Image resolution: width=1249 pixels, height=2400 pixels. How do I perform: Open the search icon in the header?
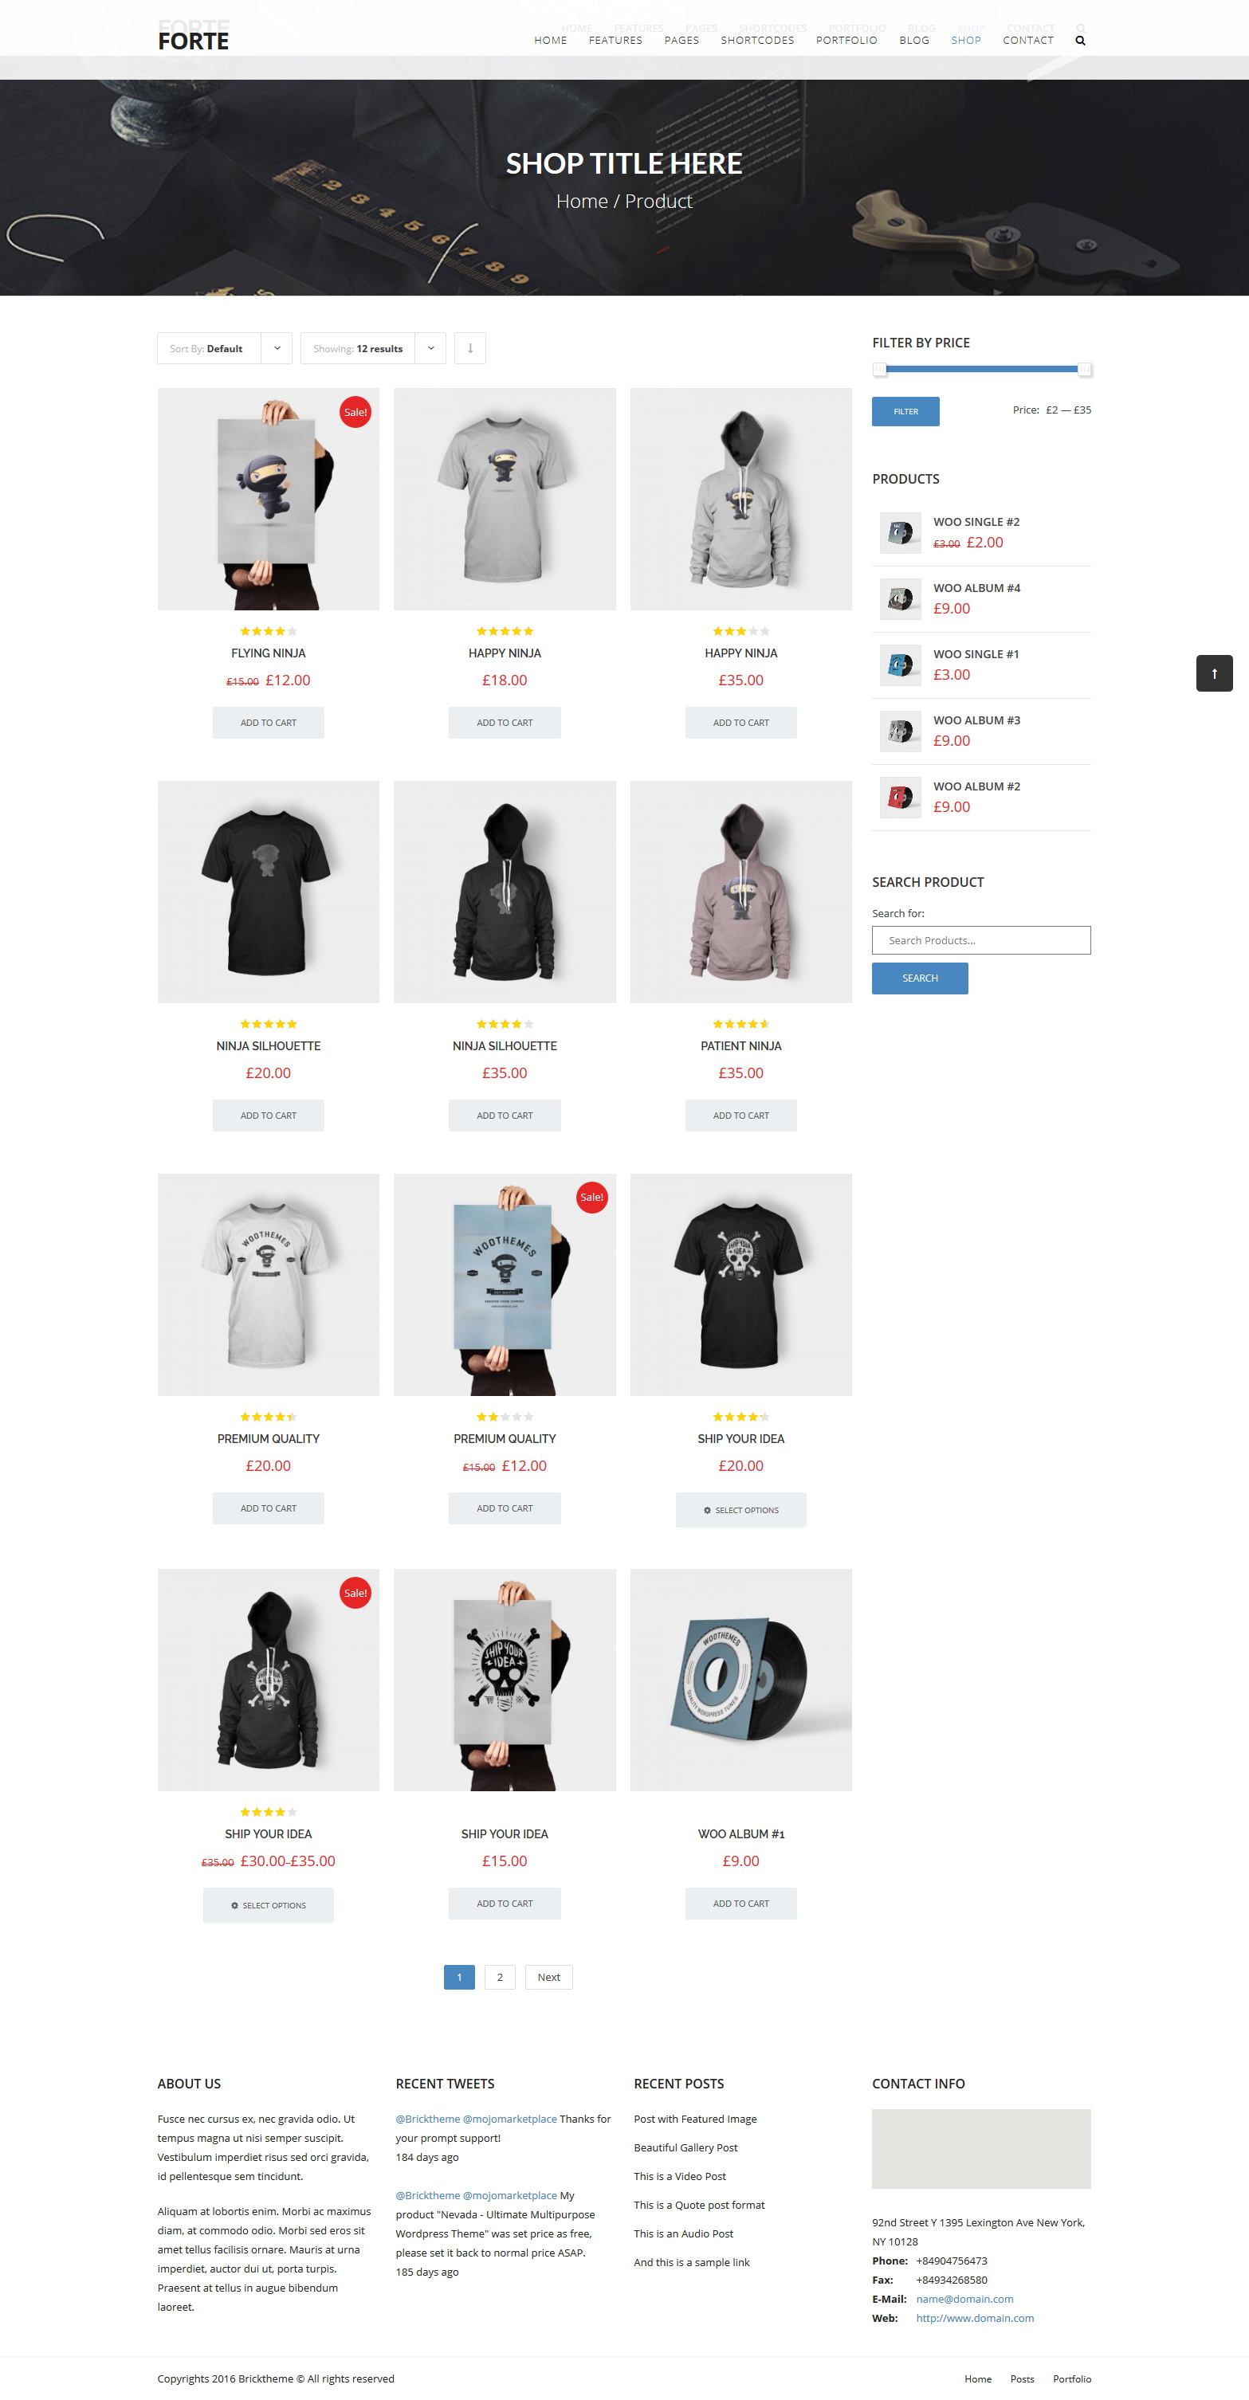[x=1080, y=41]
